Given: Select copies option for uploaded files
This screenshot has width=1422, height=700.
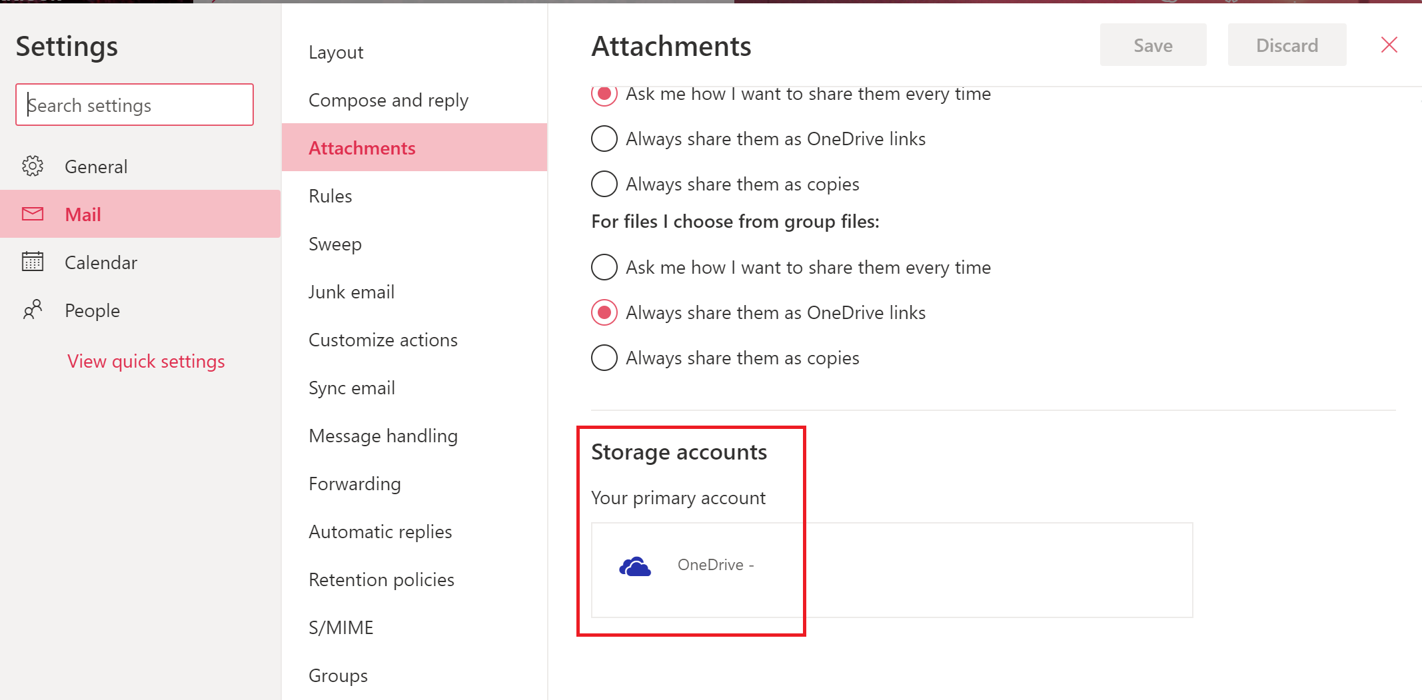Looking at the screenshot, I should click(604, 184).
